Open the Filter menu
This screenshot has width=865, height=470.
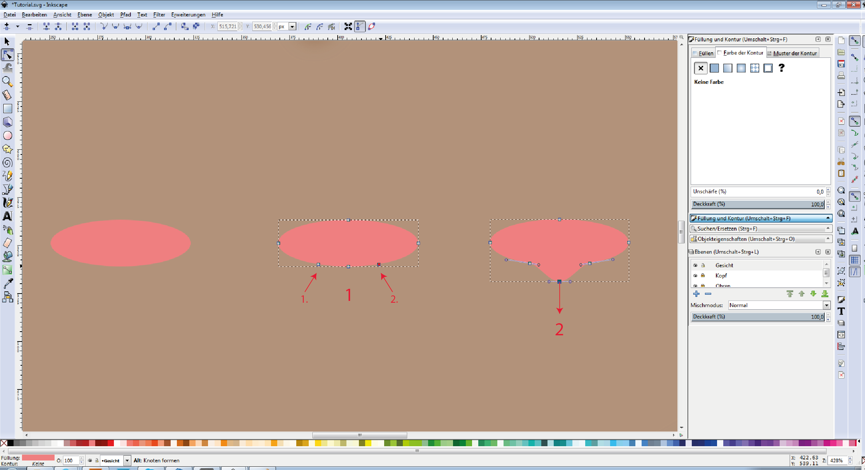click(x=159, y=15)
